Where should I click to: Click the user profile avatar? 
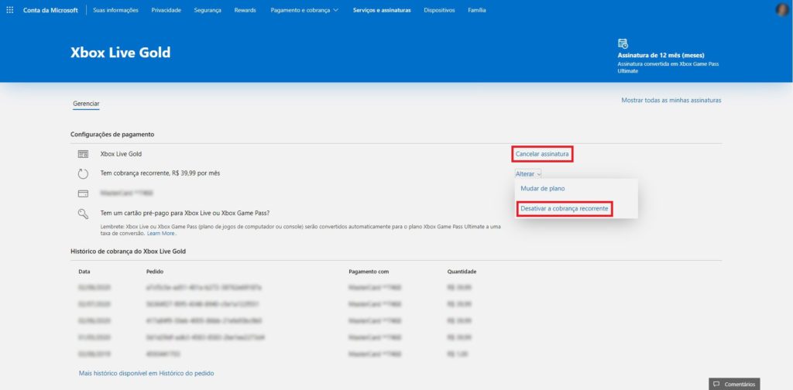tap(782, 10)
